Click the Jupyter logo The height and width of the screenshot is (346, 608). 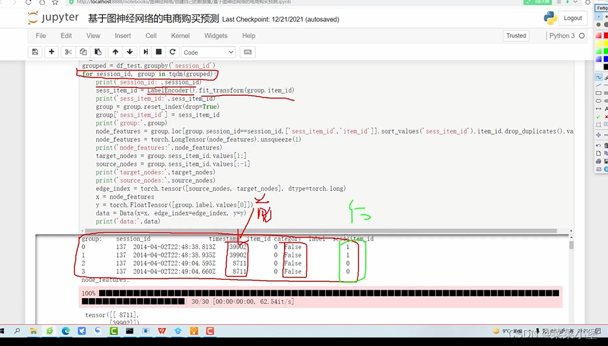coord(53,18)
